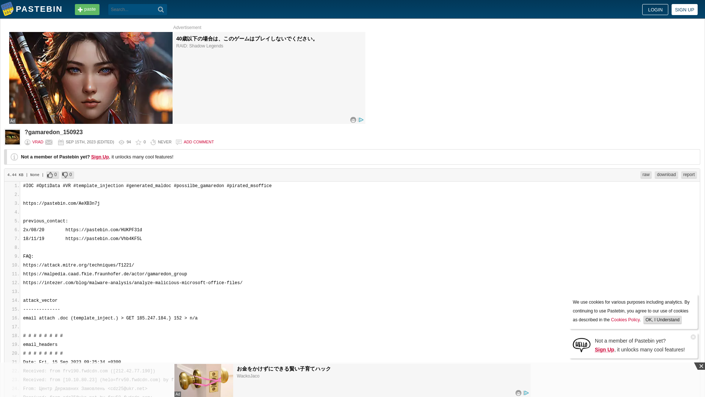This screenshot has width=705, height=397.
Task: Click the ad notification close button
Action: [693, 337]
